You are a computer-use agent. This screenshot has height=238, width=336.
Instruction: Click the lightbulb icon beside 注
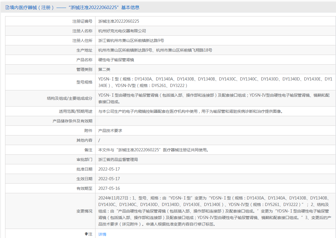click(86, 234)
